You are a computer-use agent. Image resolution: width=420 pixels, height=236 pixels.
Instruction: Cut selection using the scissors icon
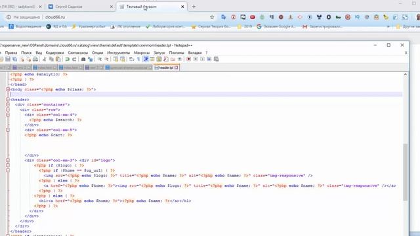tap(45, 59)
